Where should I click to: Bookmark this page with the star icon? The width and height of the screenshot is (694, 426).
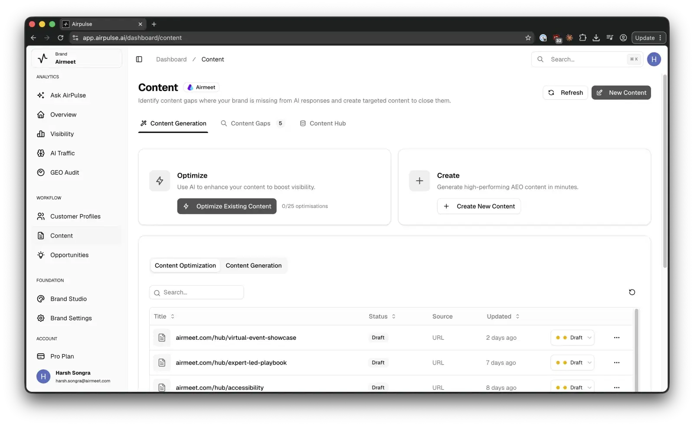[528, 38]
